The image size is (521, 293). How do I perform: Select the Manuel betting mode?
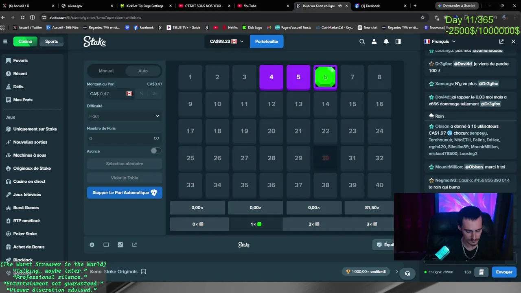tap(106, 71)
